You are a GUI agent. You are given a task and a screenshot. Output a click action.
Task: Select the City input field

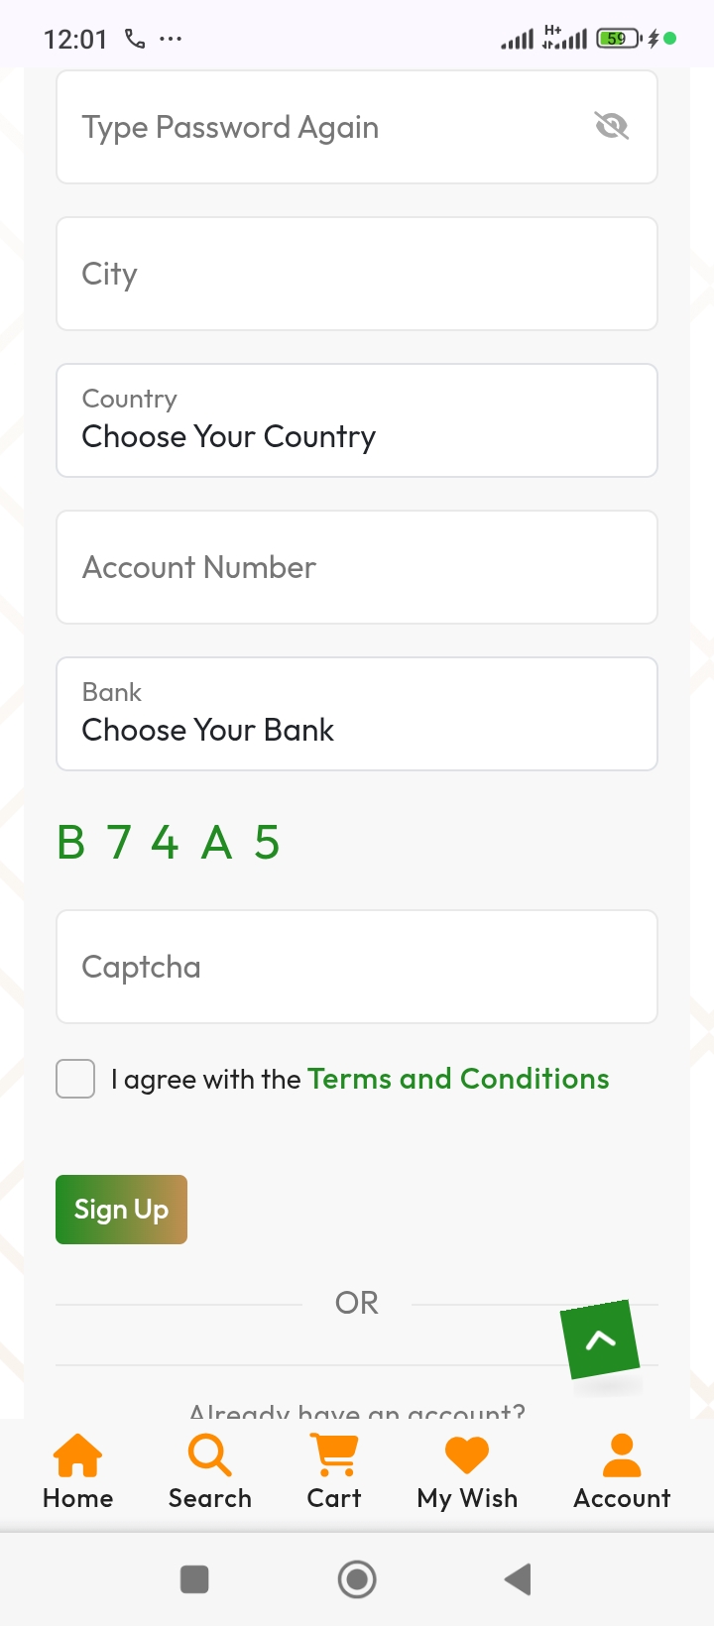point(357,274)
